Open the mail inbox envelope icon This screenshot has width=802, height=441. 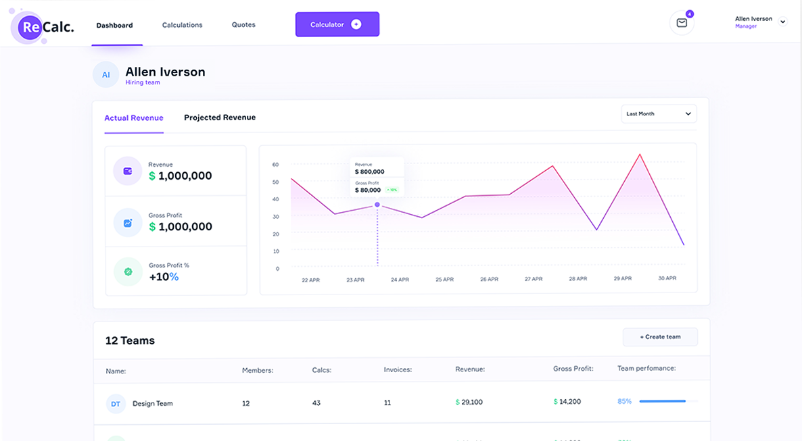point(682,23)
